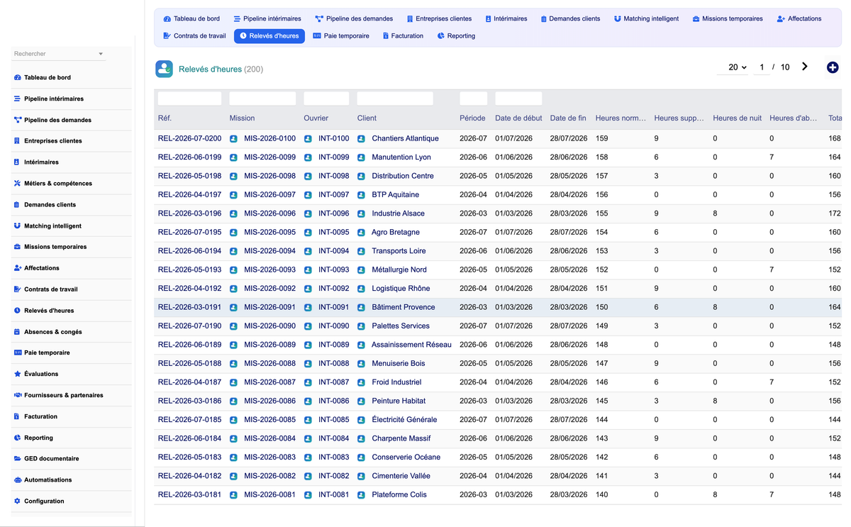Screen dimensions: 851x527
Task: Click the Client column filter field
Action: tap(395, 99)
